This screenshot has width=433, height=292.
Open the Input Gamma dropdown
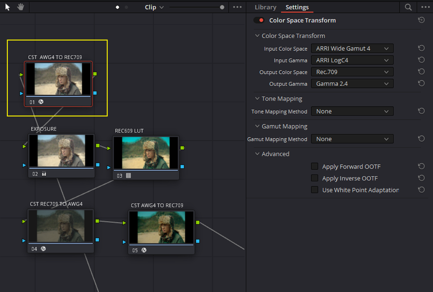pos(352,60)
